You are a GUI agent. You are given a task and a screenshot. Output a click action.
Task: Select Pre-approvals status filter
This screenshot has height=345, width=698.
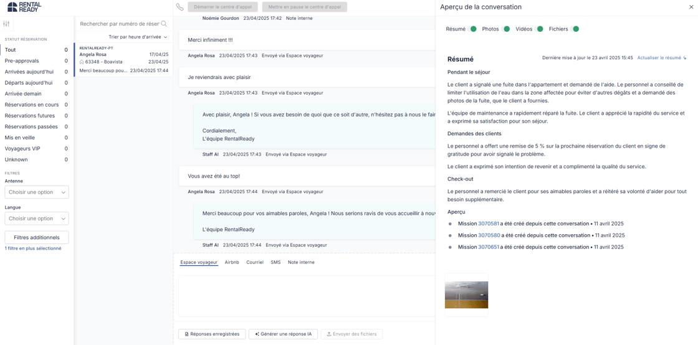tap(37, 61)
